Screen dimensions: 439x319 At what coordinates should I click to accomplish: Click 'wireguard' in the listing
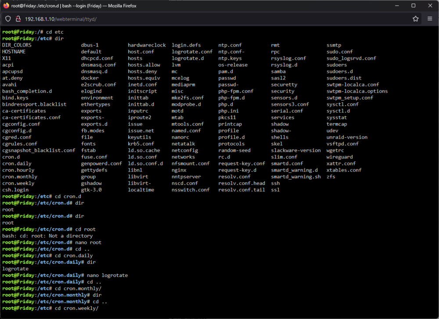coord(340,157)
